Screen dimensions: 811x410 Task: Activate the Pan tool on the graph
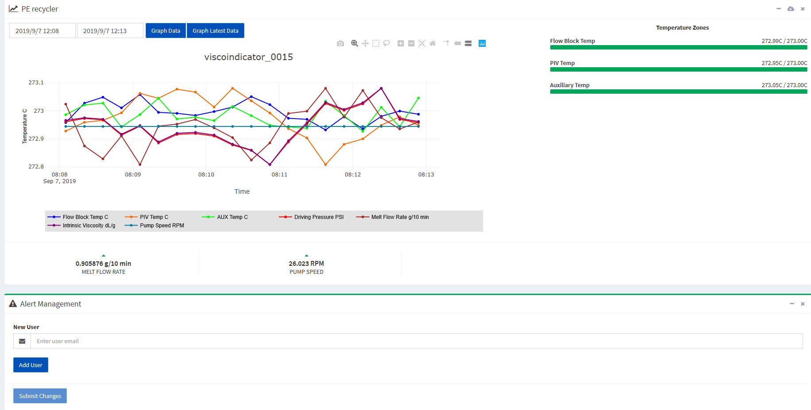[x=365, y=43]
